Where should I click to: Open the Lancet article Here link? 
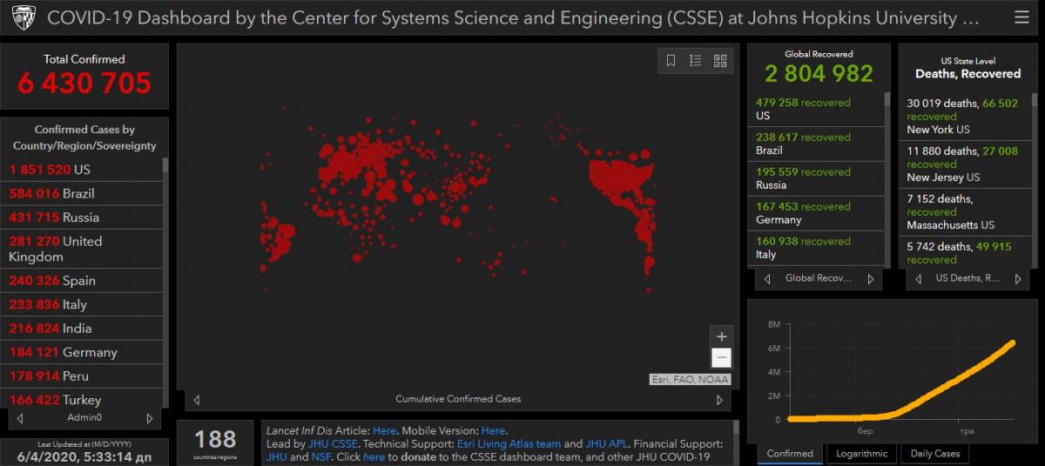point(384,430)
